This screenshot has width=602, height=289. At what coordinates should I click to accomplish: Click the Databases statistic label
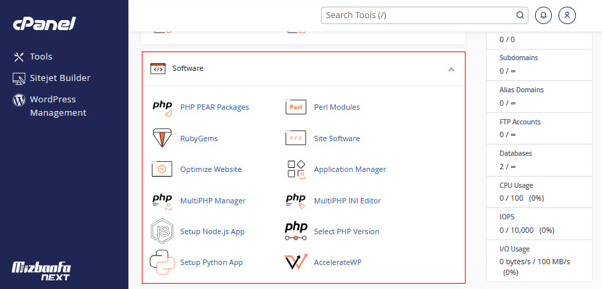516,153
